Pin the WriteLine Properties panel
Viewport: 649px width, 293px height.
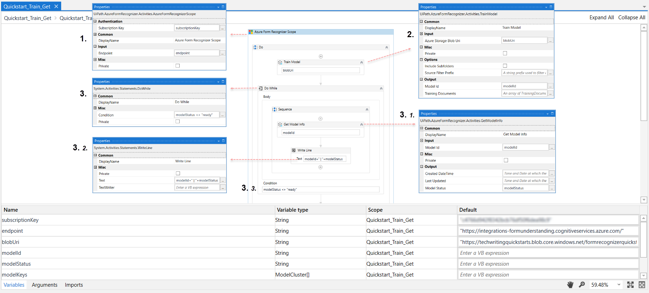pos(223,141)
